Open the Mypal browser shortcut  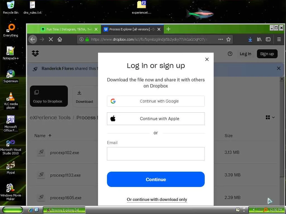click(x=11, y=168)
